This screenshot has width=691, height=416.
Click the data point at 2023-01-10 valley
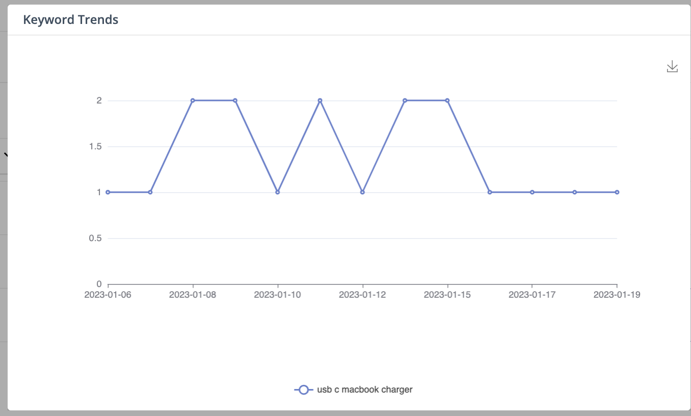coord(277,192)
